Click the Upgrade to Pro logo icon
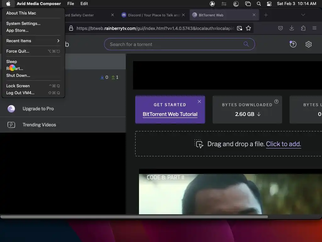The height and width of the screenshot is (242, 322). pyautogui.click(x=11, y=109)
